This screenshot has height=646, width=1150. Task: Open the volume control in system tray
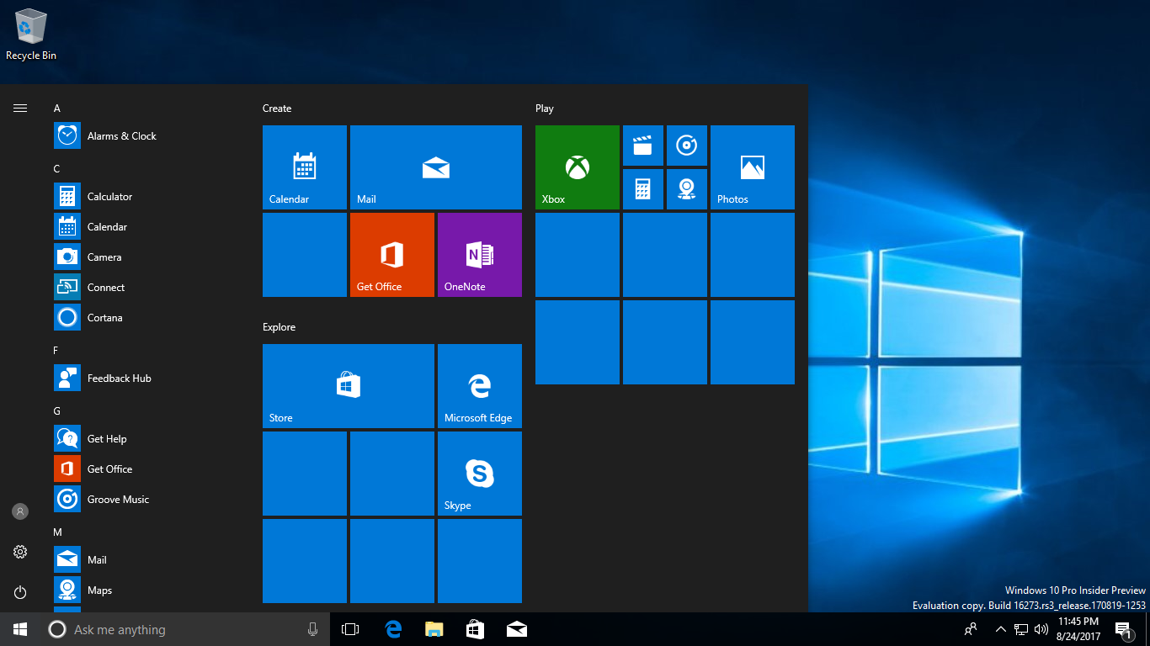click(1041, 629)
